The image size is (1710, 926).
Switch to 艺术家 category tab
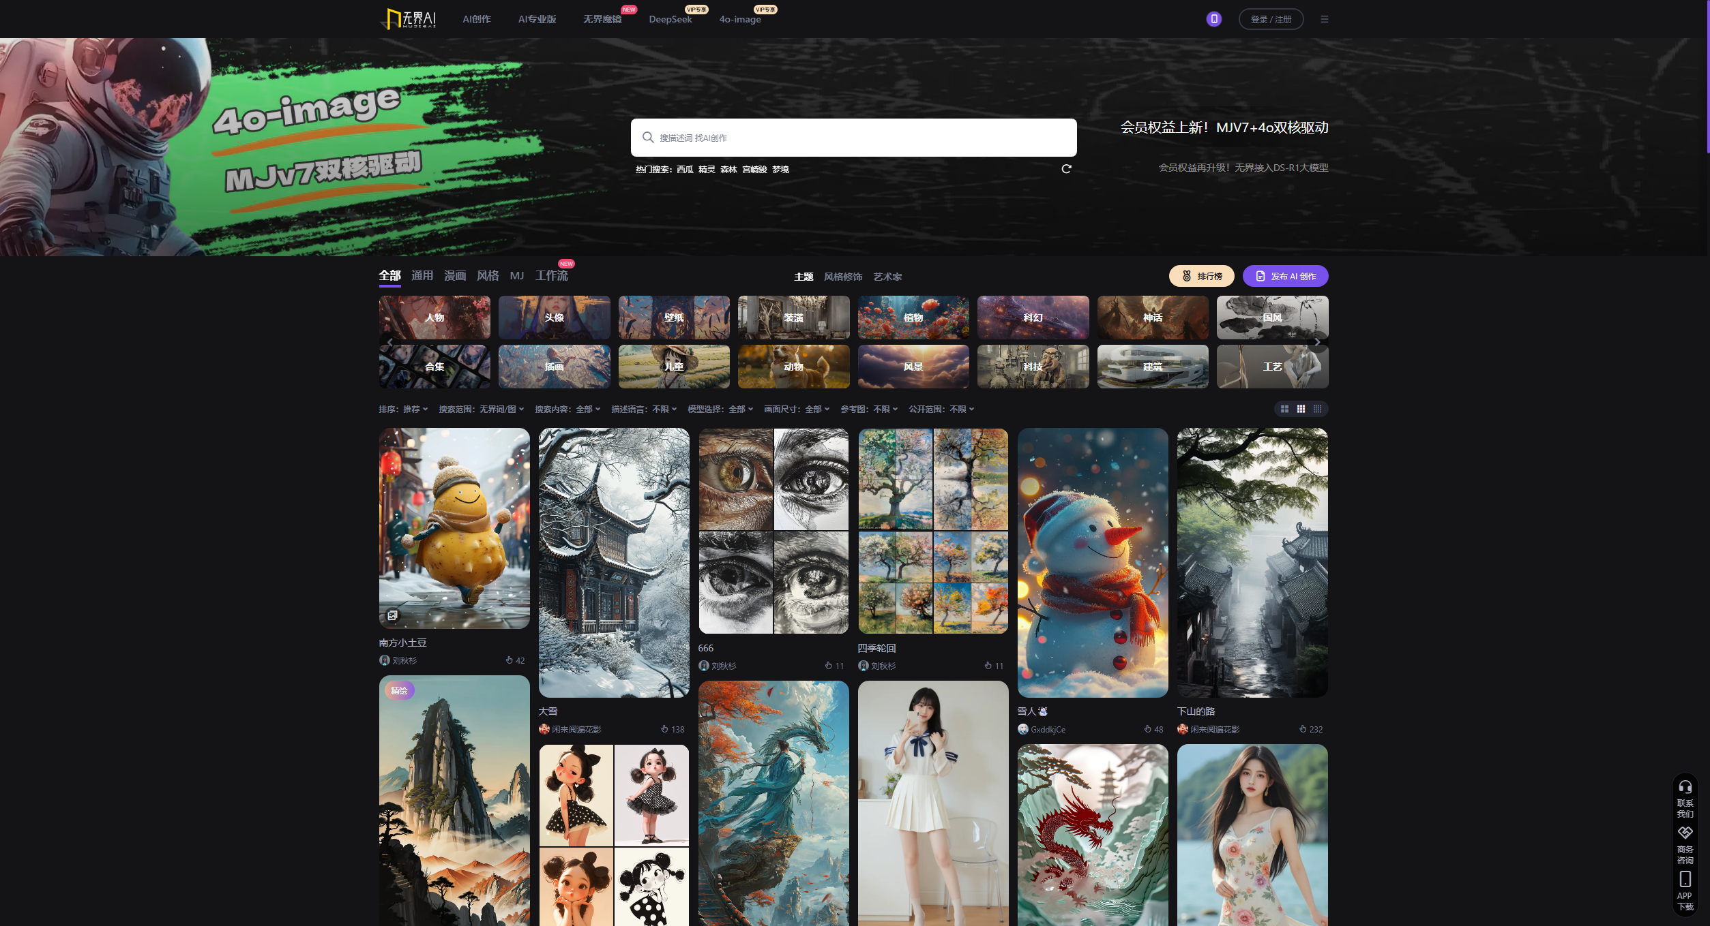point(887,277)
